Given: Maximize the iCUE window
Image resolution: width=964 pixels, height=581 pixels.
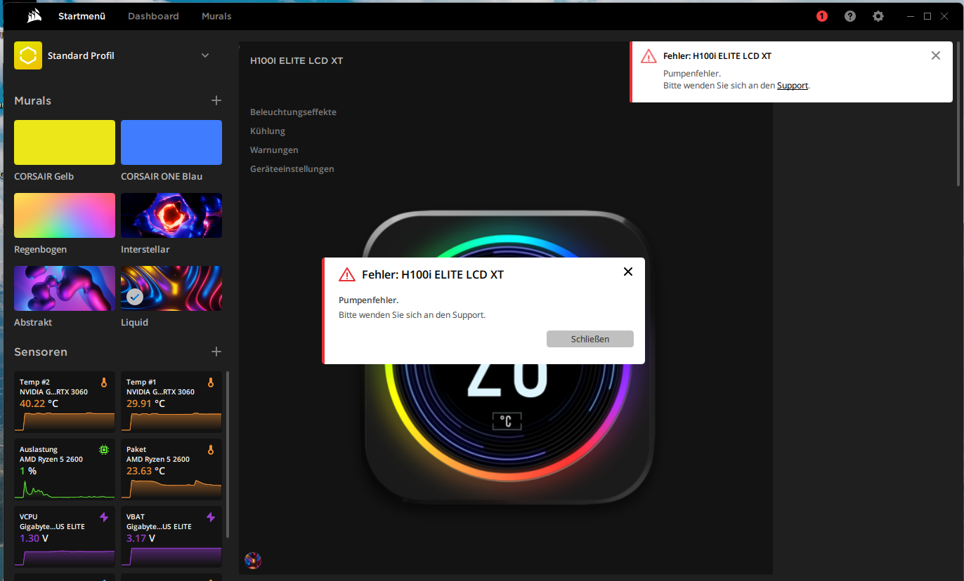Looking at the screenshot, I should tap(927, 15).
